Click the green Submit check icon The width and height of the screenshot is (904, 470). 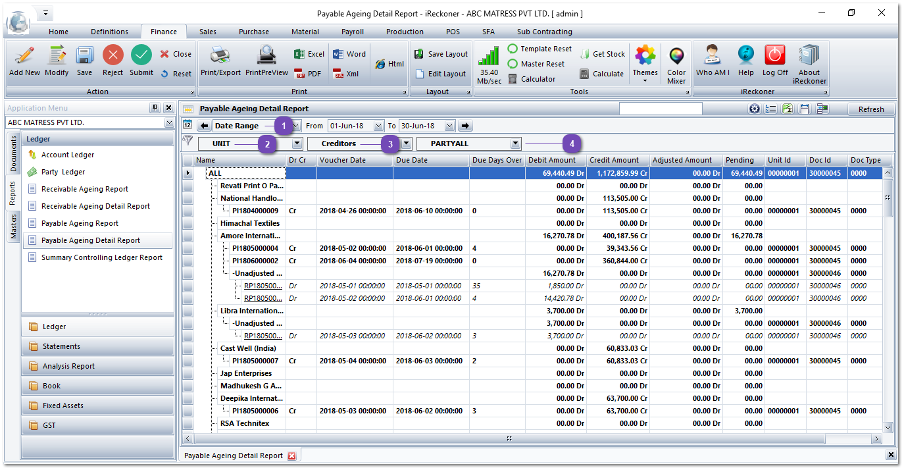(x=141, y=56)
